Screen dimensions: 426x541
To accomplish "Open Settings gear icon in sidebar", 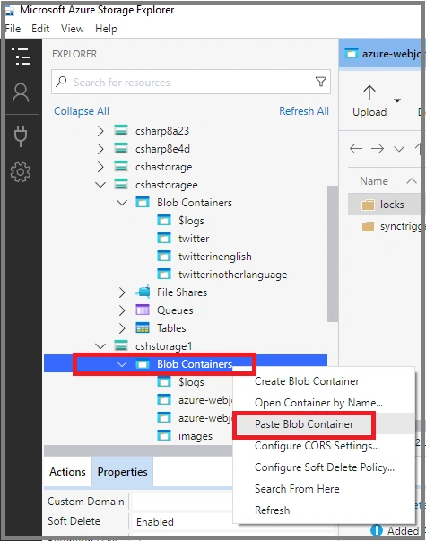I will click(21, 172).
